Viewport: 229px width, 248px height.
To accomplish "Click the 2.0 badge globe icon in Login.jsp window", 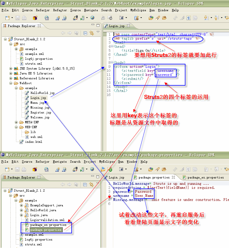I will (47, 18).
